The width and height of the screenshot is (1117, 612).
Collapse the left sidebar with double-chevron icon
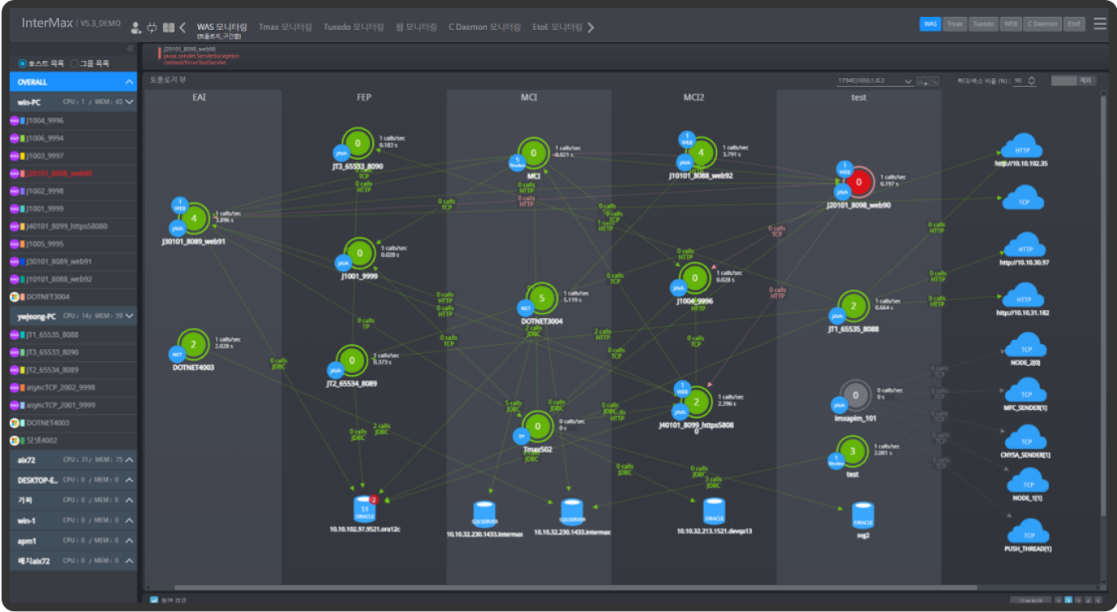130,48
